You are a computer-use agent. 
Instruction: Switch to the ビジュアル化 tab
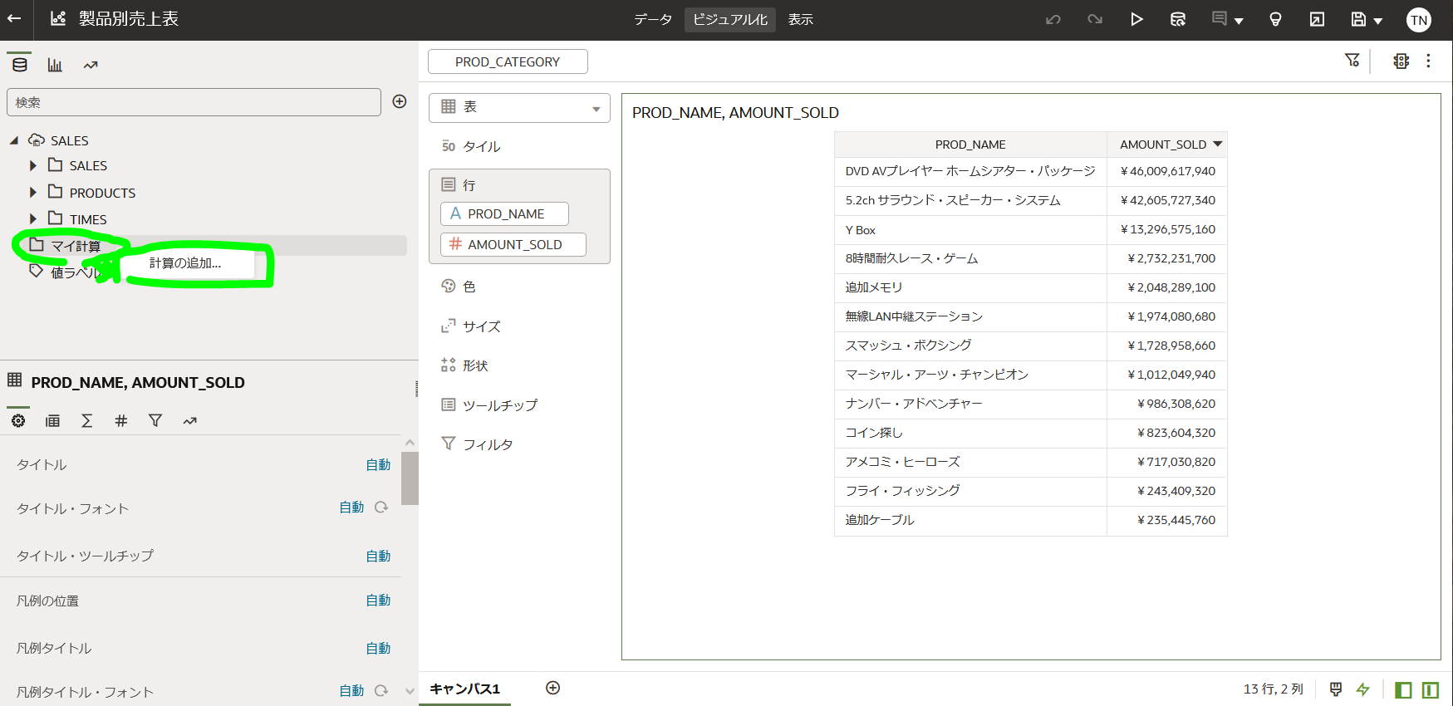[x=730, y=19]
